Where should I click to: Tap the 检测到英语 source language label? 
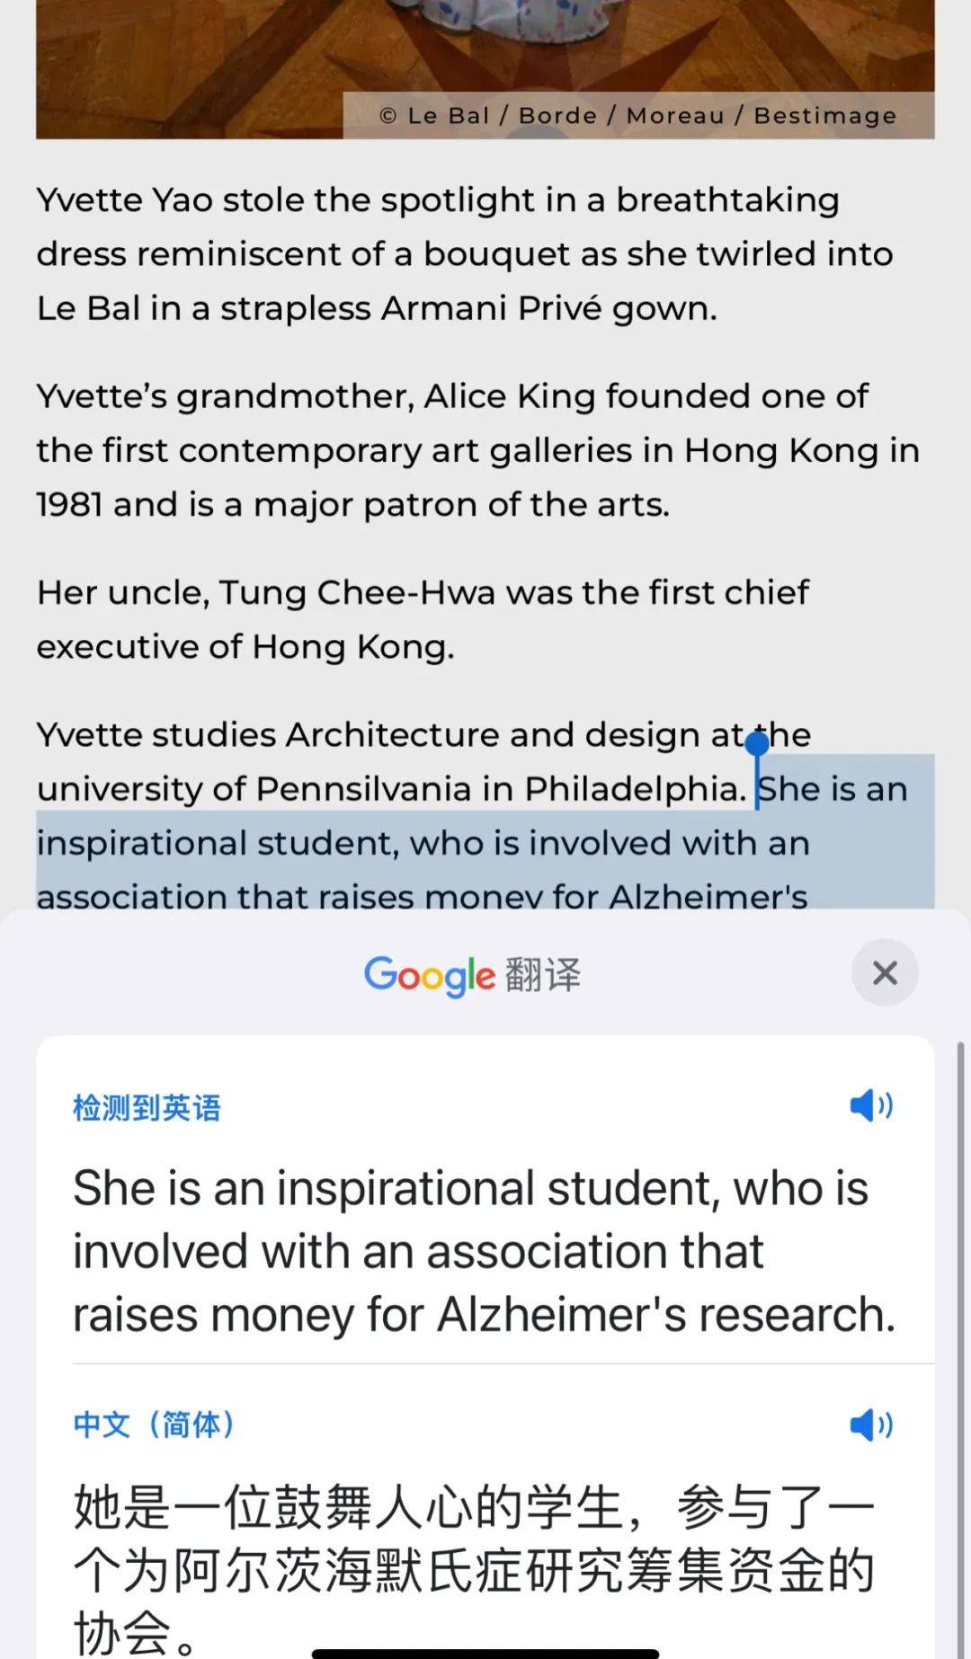click(x=147, y=1107)
